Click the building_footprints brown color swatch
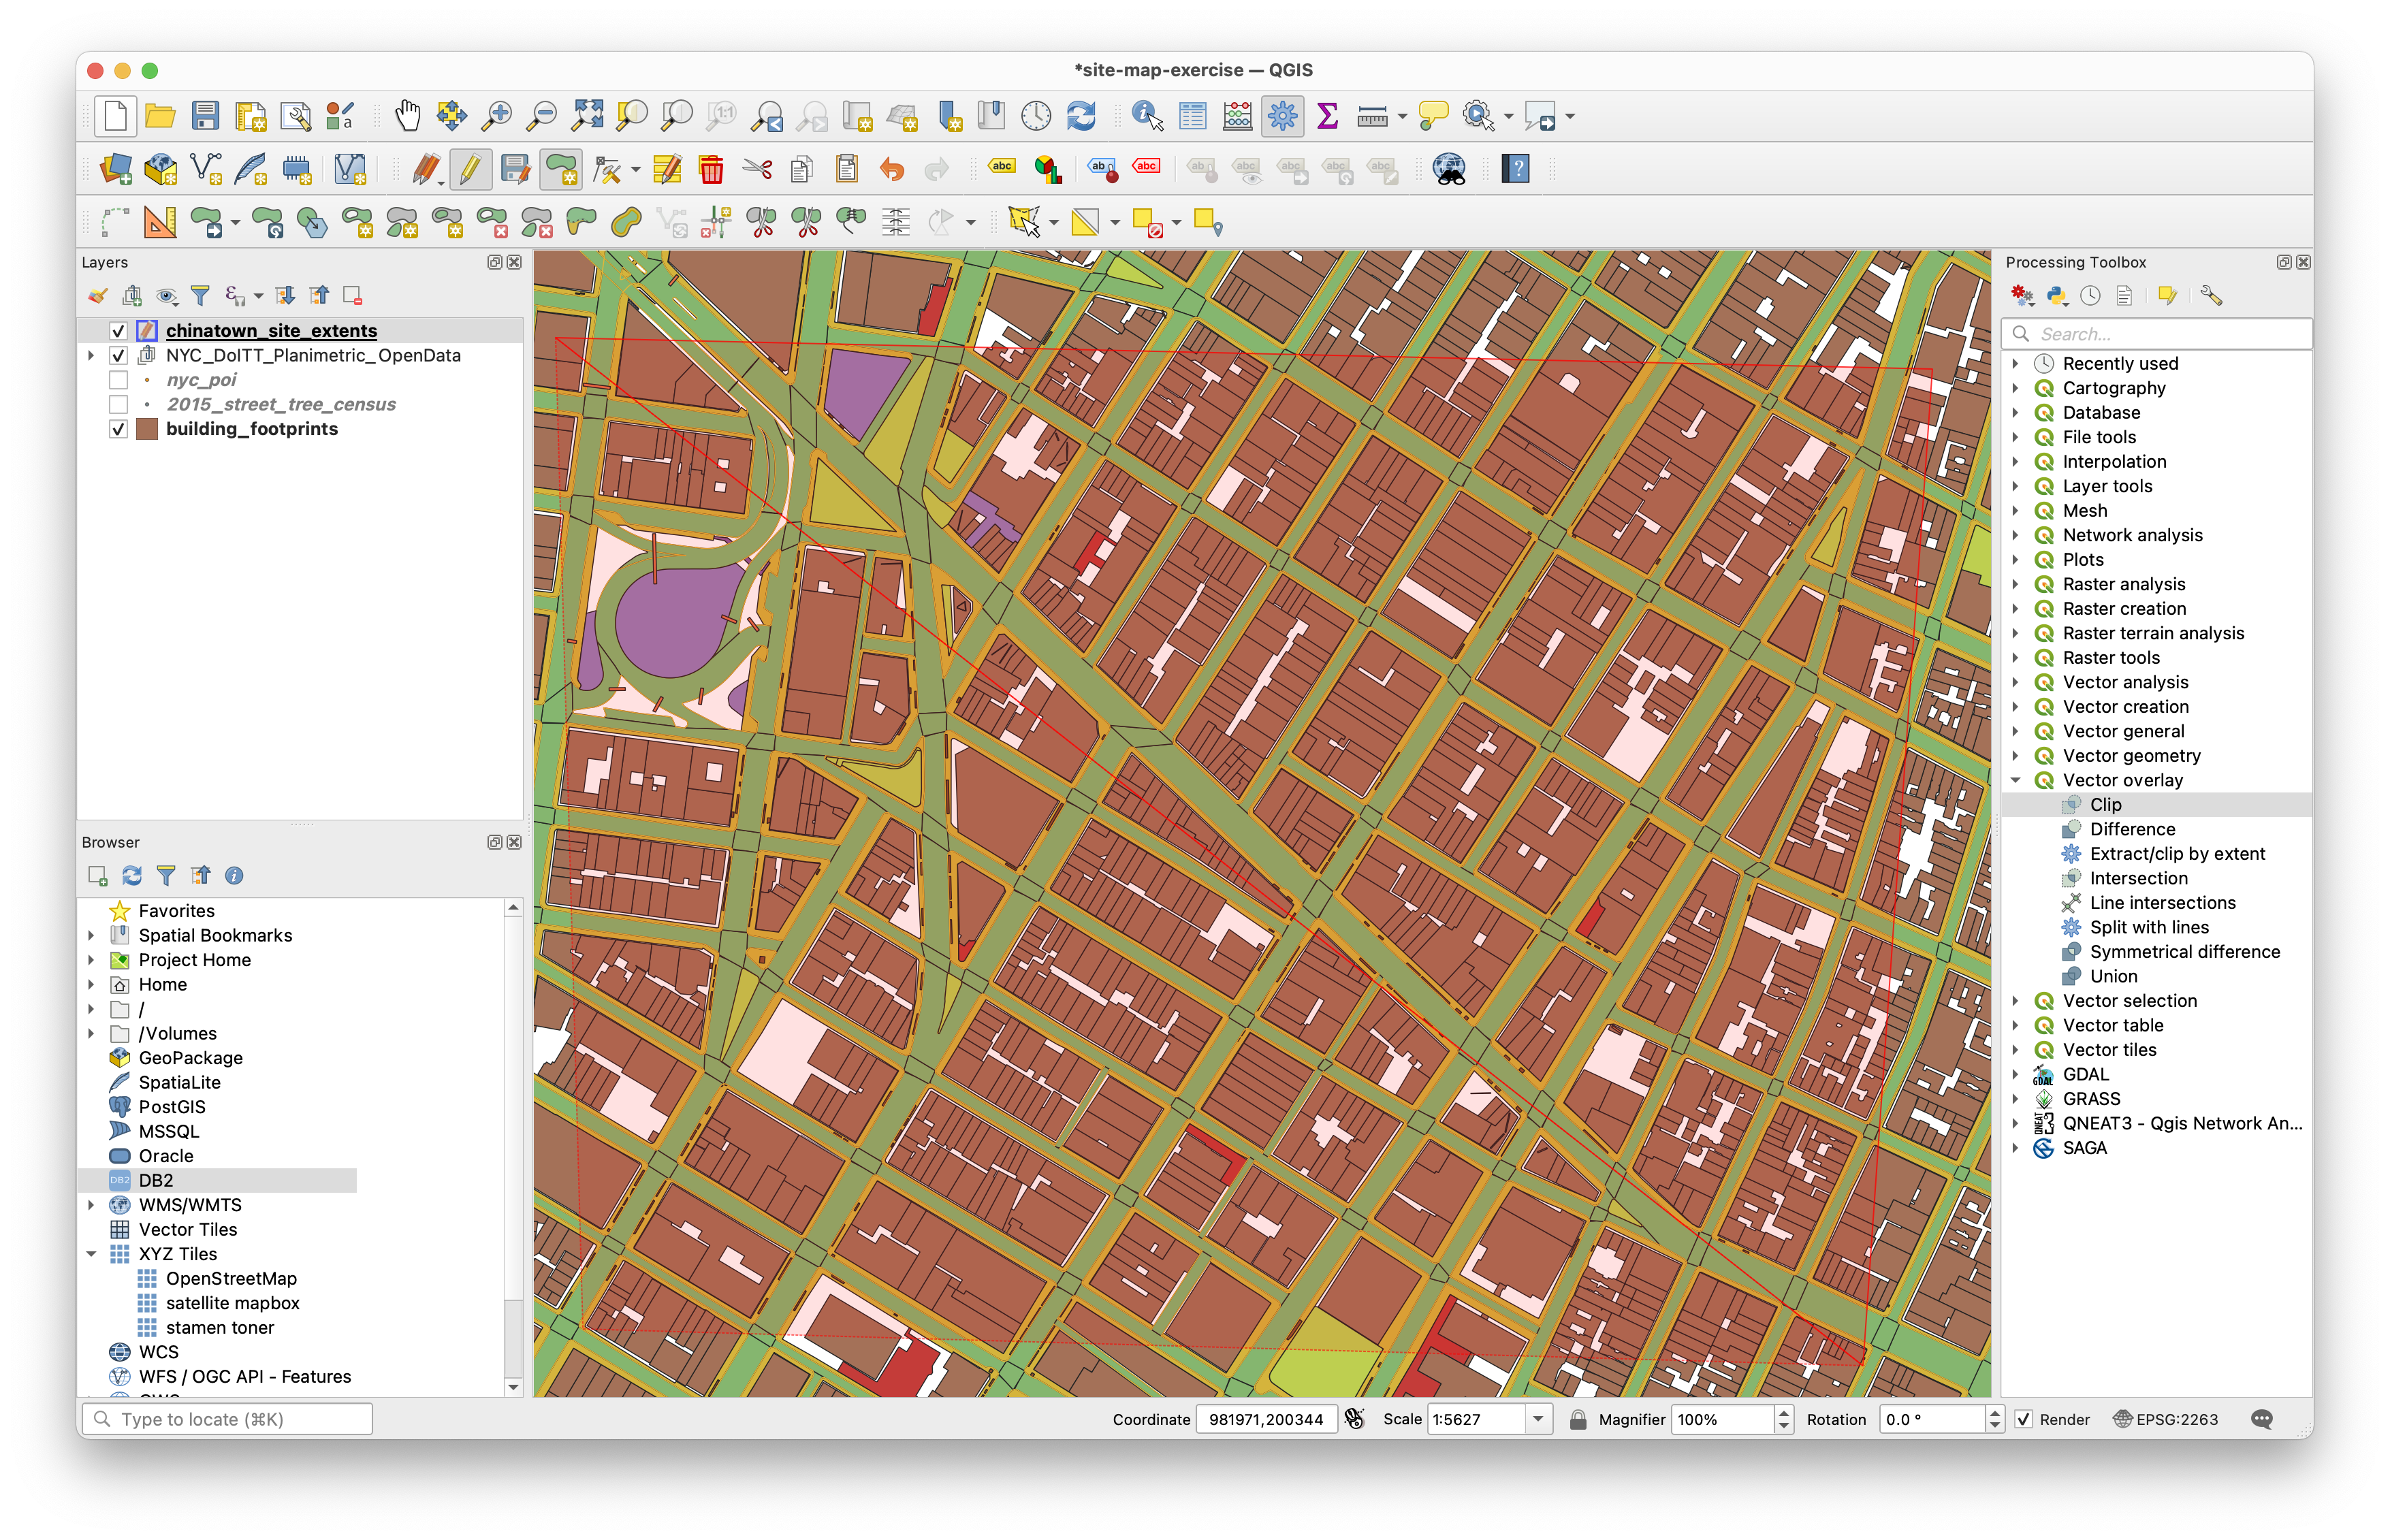Screen dimensions: 2390x1540 (147, 429)
